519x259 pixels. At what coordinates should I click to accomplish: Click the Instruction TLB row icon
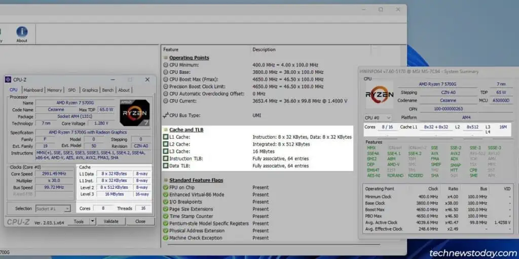166,158
